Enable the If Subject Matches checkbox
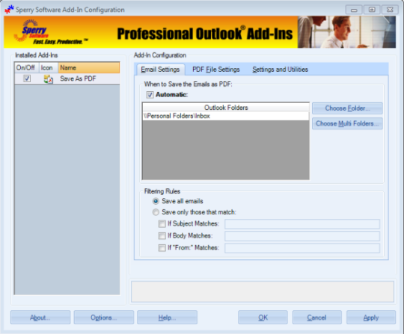This screenshot has width=404, height=334. 162,223
